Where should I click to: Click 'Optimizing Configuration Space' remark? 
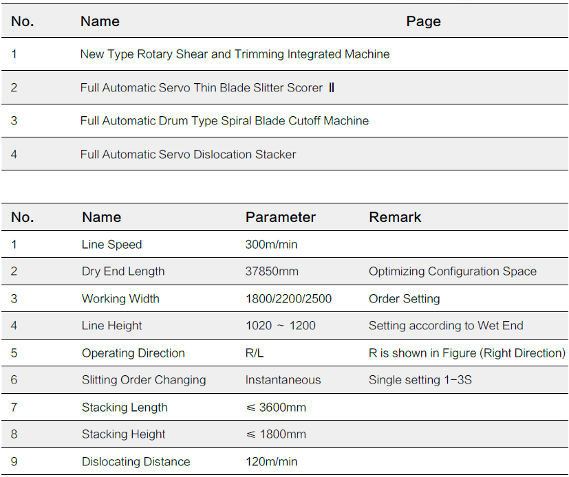coord(452,271)
